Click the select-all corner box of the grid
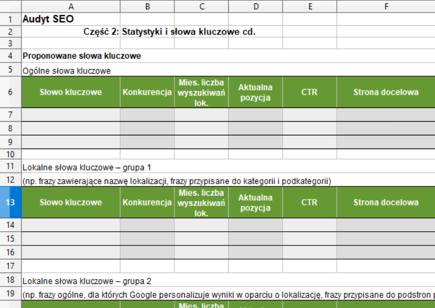Viewport: 435px width, 308px height. coord(10,6)
